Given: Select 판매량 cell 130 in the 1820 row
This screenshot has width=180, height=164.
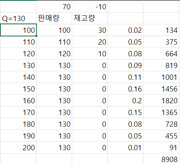Looking at the screenshot, I should click(54, 100).
